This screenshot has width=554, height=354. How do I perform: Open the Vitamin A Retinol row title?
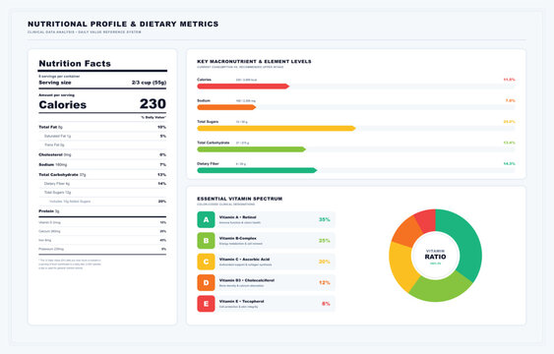tap(238, 217)
